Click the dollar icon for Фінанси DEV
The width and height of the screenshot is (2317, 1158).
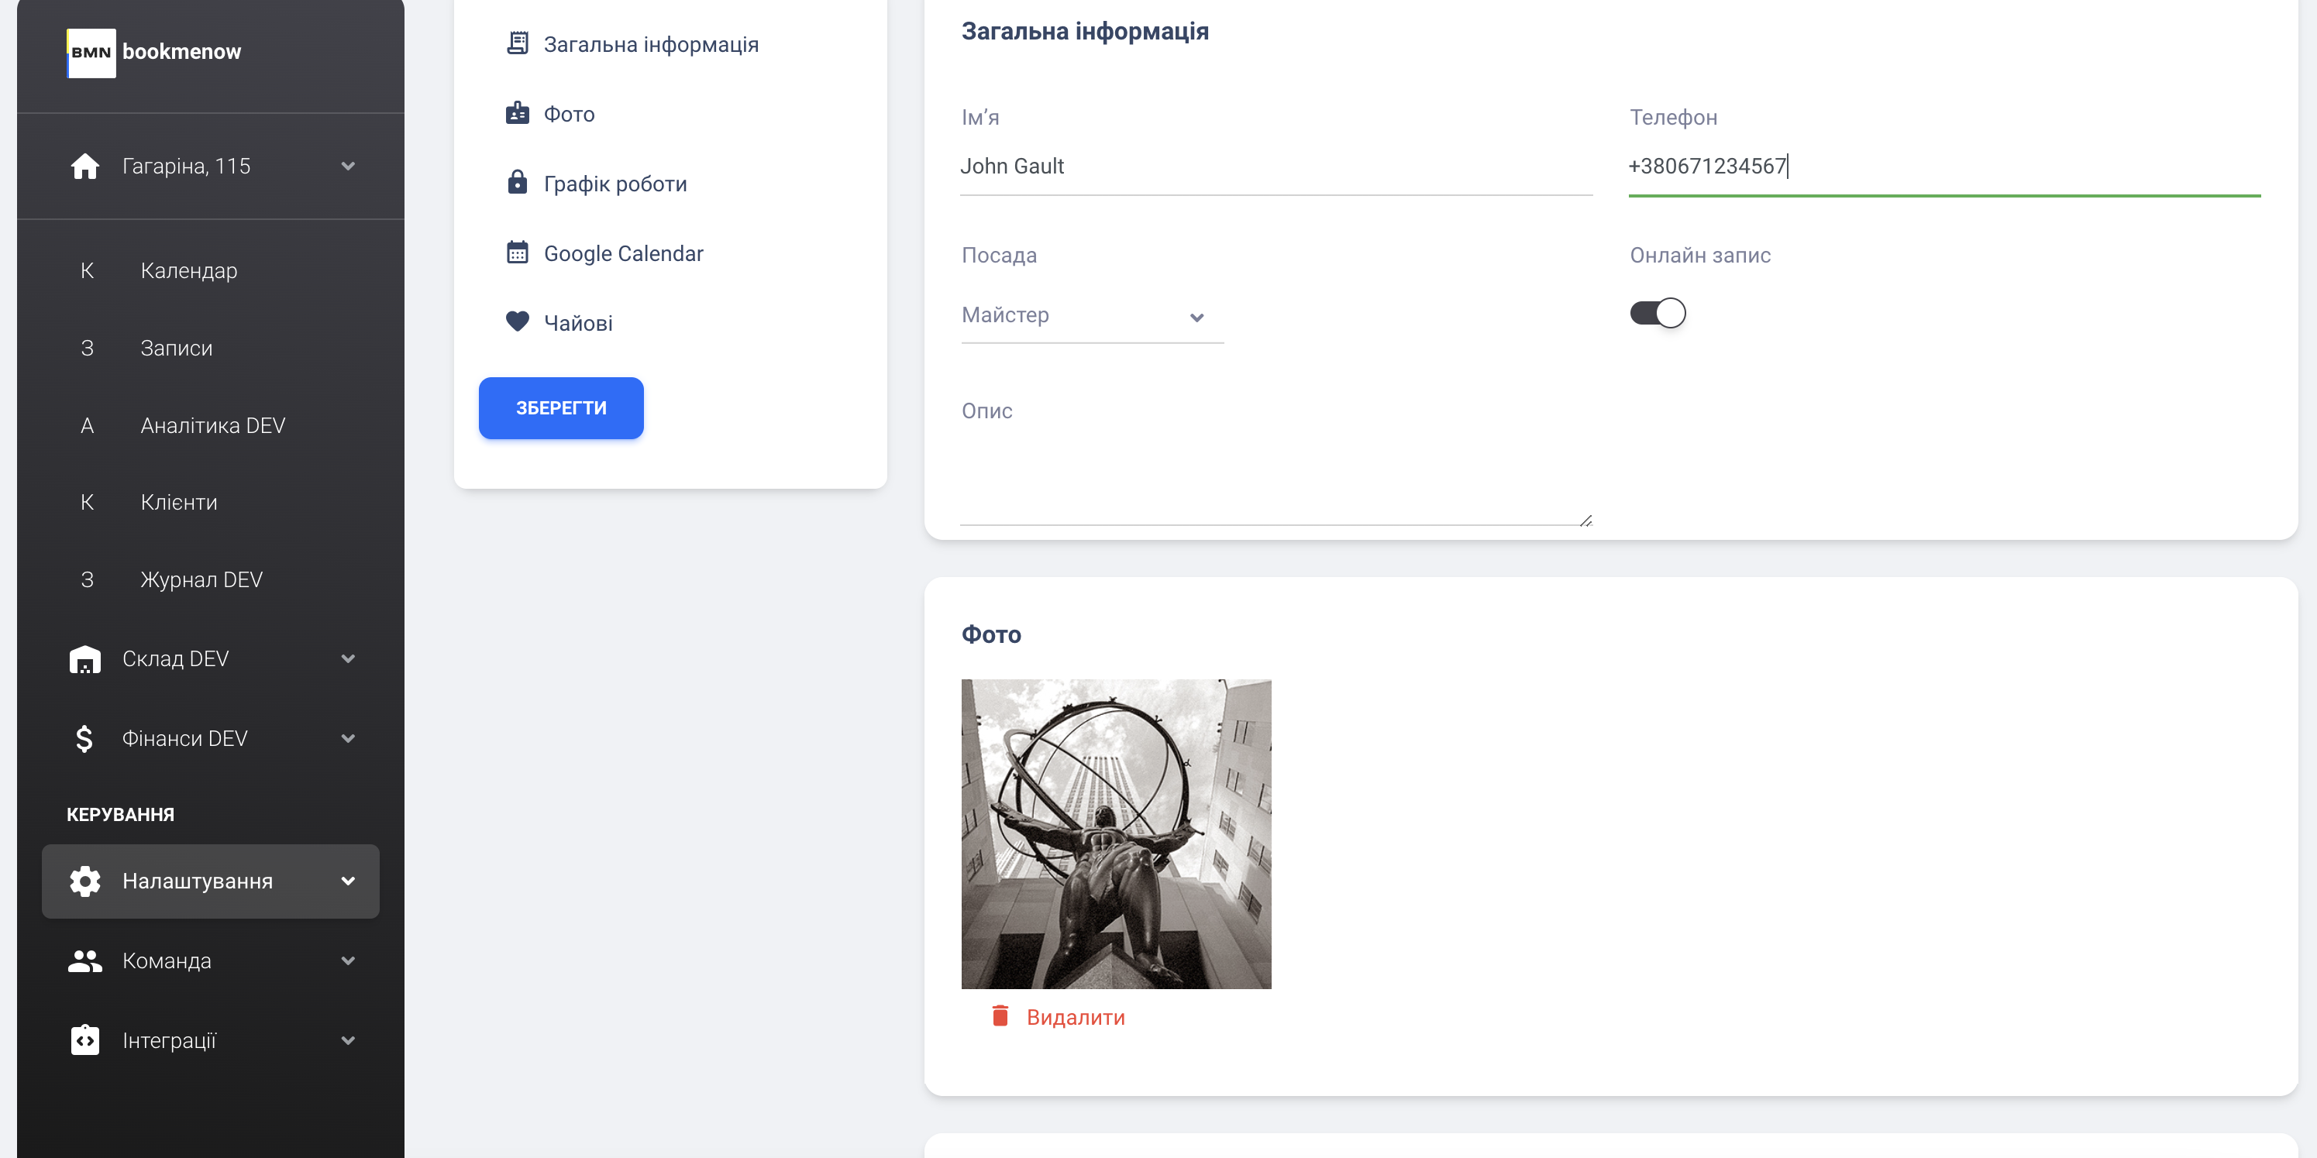[84, 738]
